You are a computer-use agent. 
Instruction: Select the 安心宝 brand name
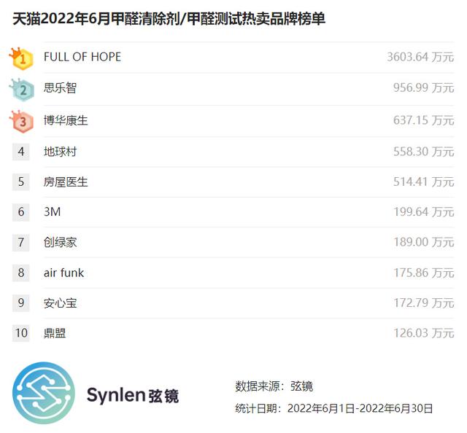[60, 303]
